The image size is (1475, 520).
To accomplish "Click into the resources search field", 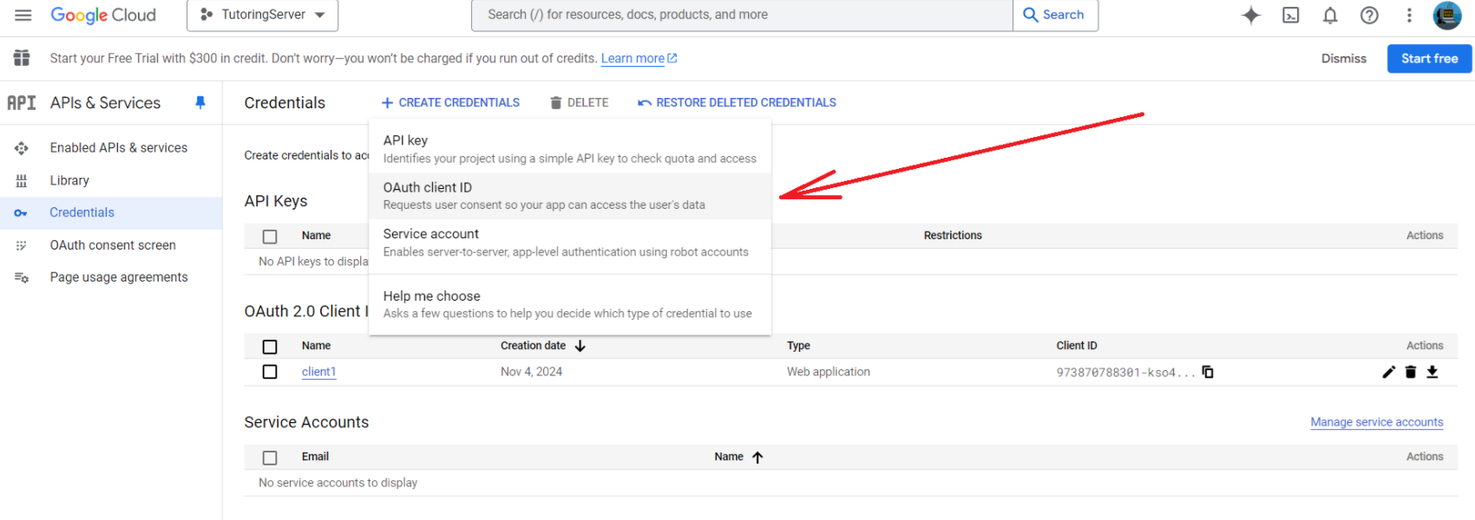I will 742,15.
